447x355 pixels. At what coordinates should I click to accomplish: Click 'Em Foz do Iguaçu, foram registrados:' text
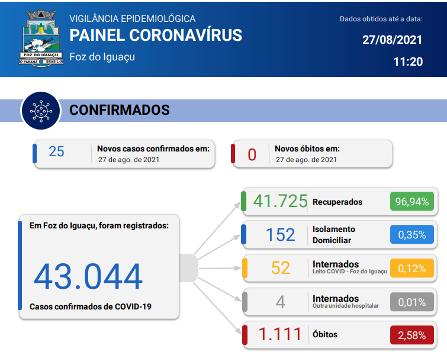pyautogui.click(x=99, y=225)
